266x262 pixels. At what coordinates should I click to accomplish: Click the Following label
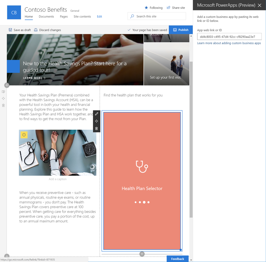pos(156,8)
